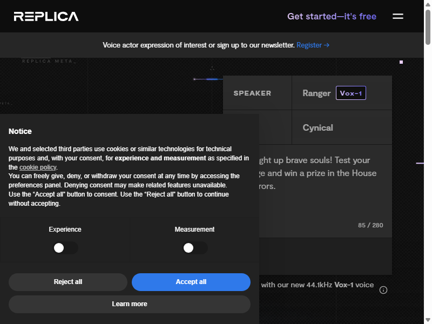Screen dimensions: 432x324
Task: Click the Measurement label
Action: [x=194, y=229]
